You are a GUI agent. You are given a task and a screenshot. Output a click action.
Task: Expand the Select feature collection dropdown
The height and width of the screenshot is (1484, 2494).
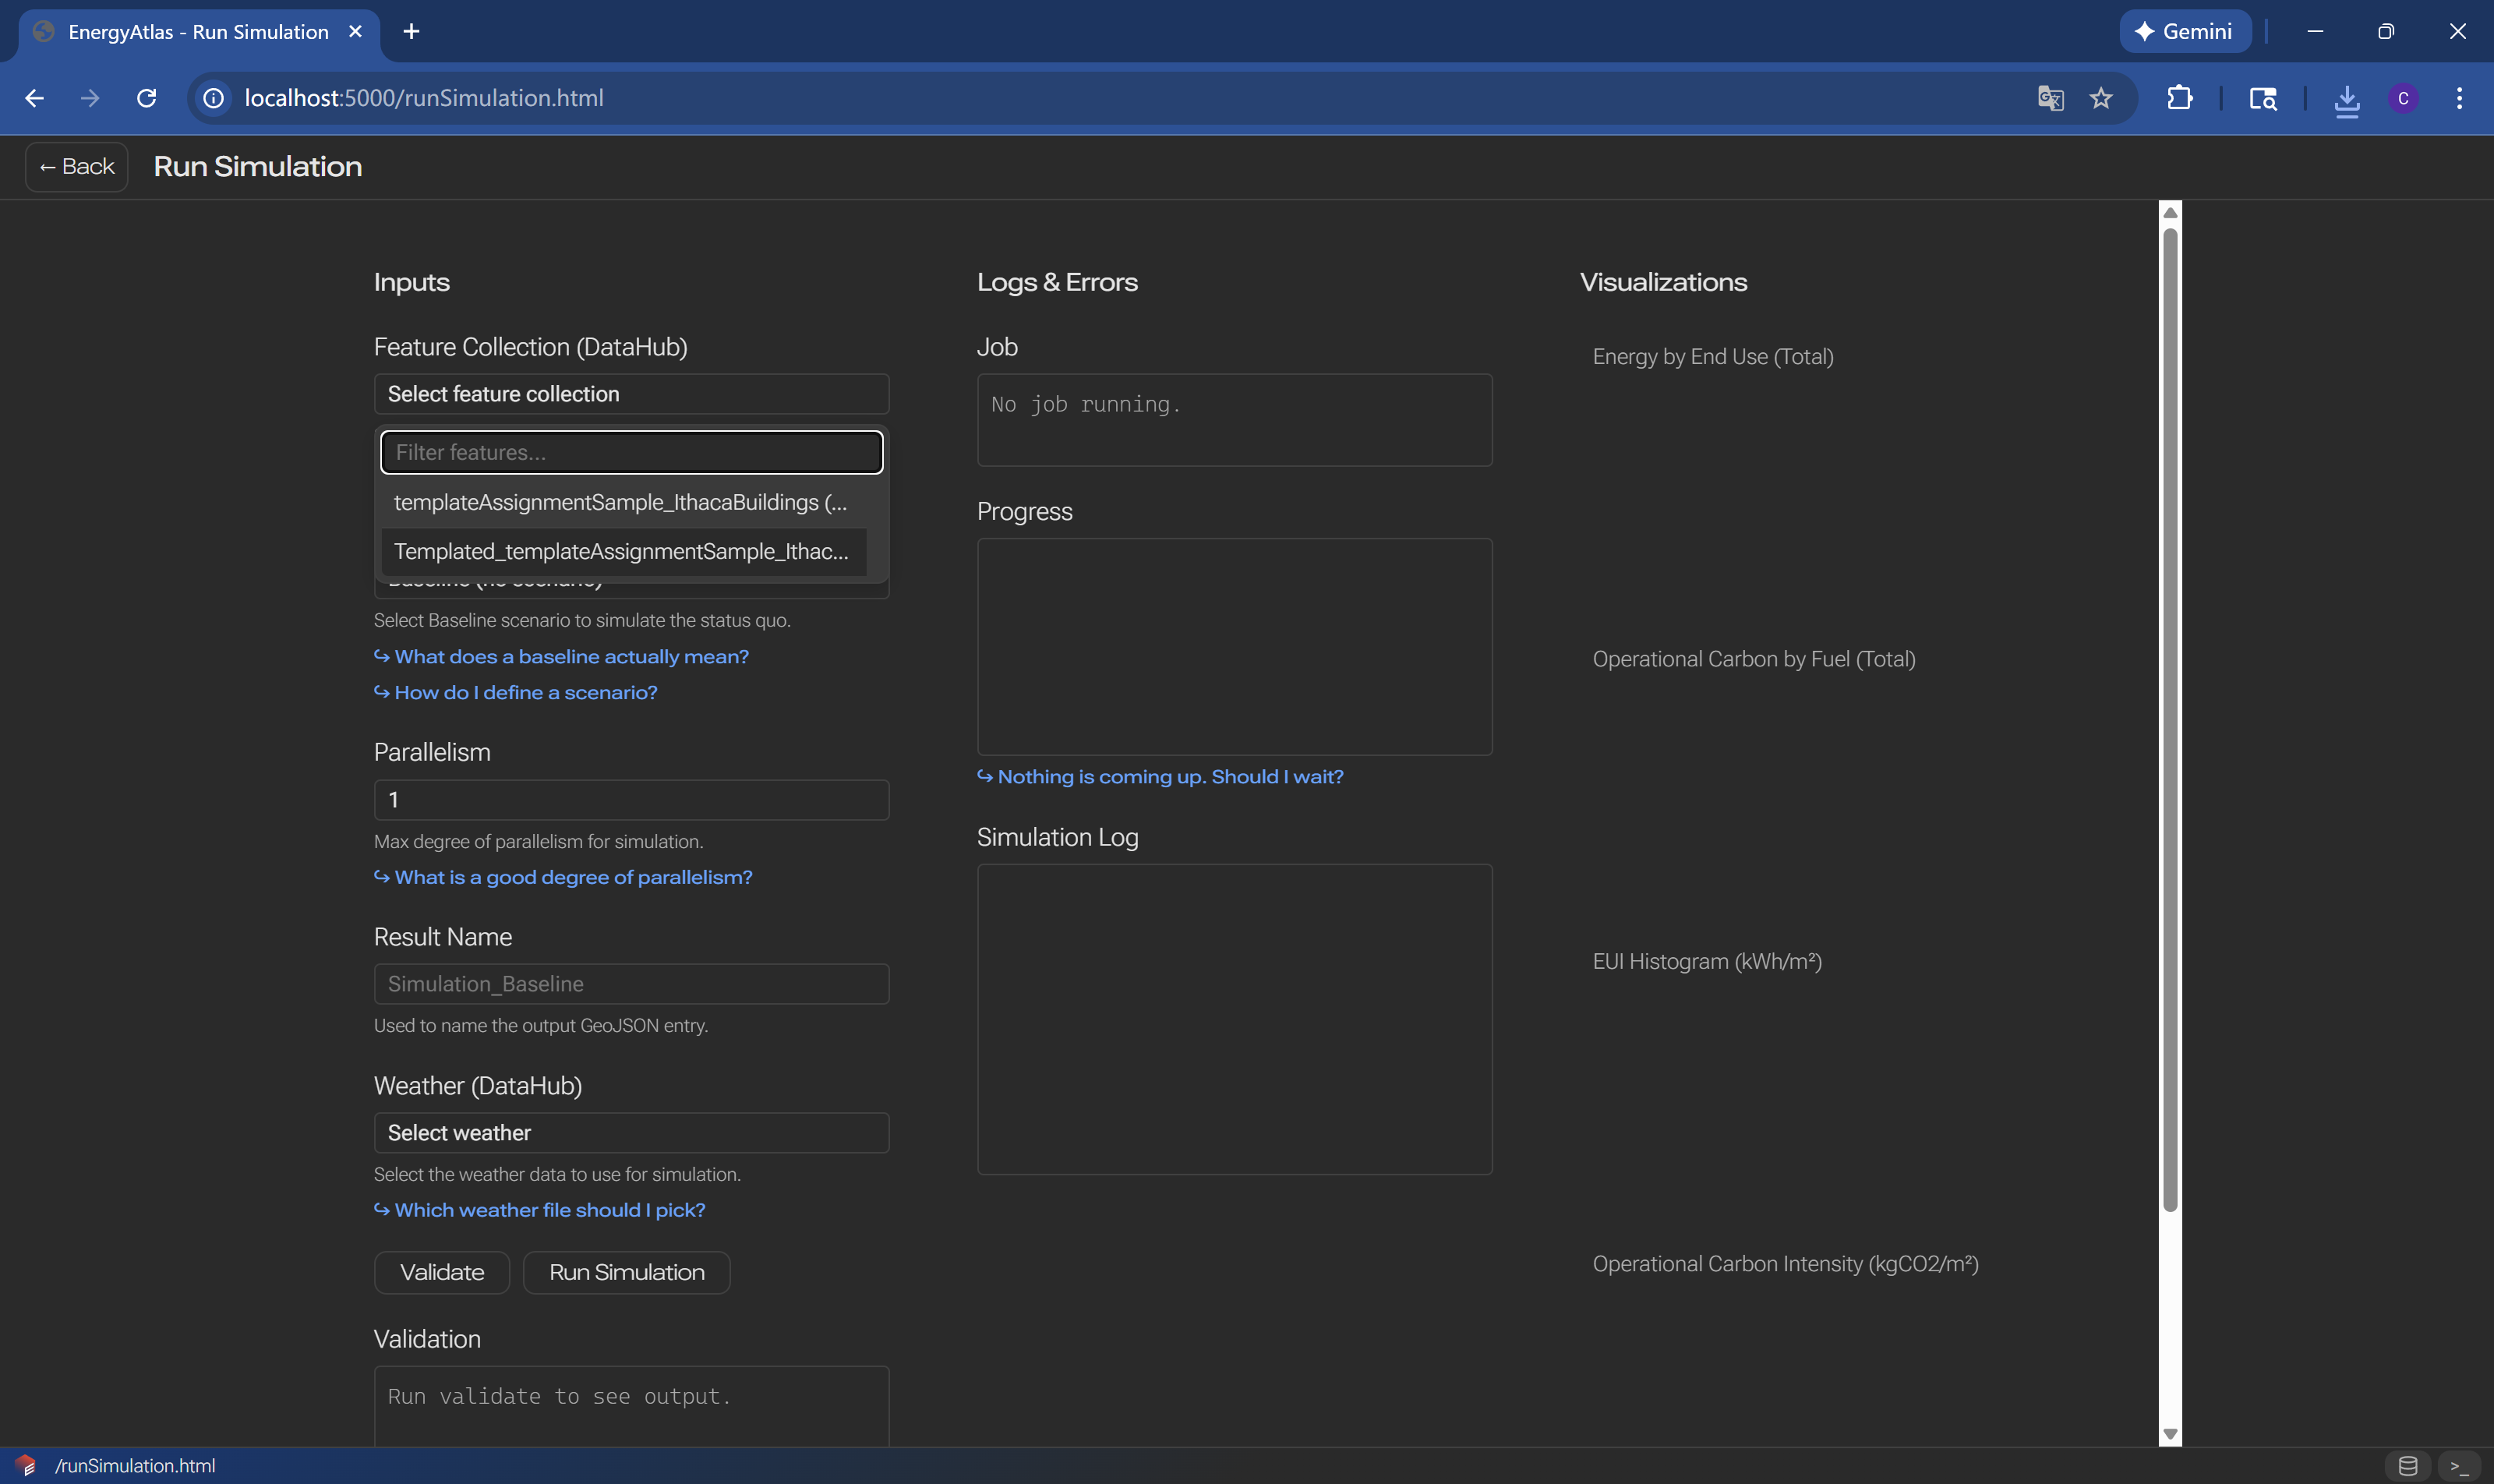[631, 394]
